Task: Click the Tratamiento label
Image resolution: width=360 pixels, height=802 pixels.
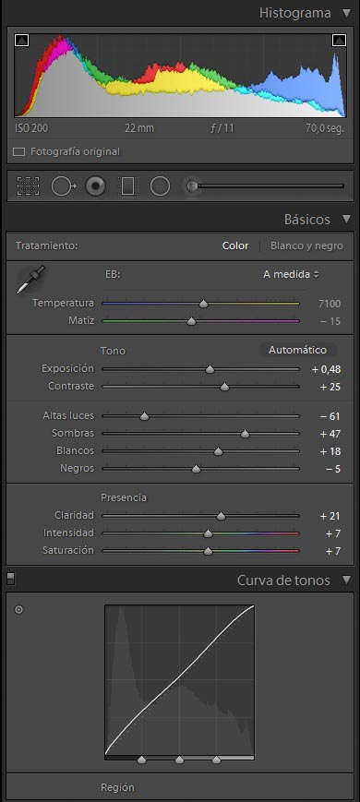Action: (46, 246)
